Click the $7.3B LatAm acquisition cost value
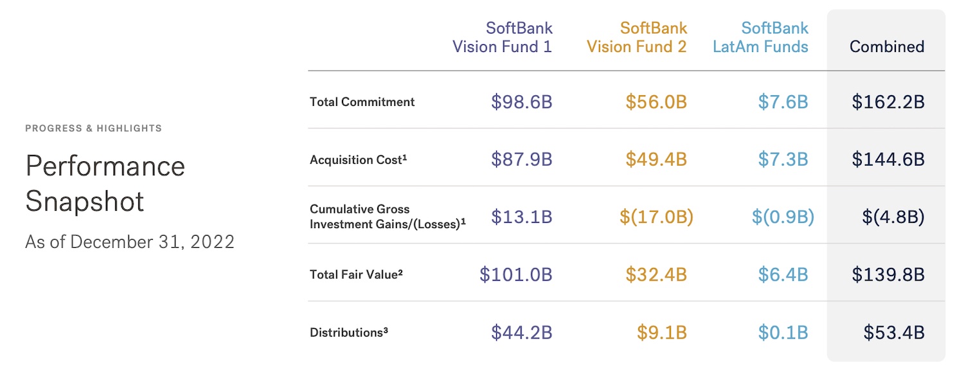Image resolution: width=964 pixels, height=379 pixels. pos(782,160)
